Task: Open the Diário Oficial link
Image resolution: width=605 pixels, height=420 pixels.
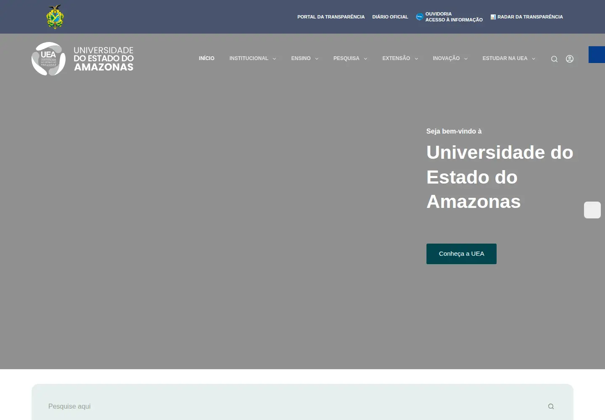Action: click(x=390, y=17)
